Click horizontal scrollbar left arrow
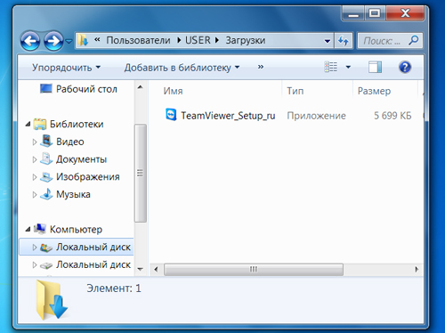 point(156,270)
